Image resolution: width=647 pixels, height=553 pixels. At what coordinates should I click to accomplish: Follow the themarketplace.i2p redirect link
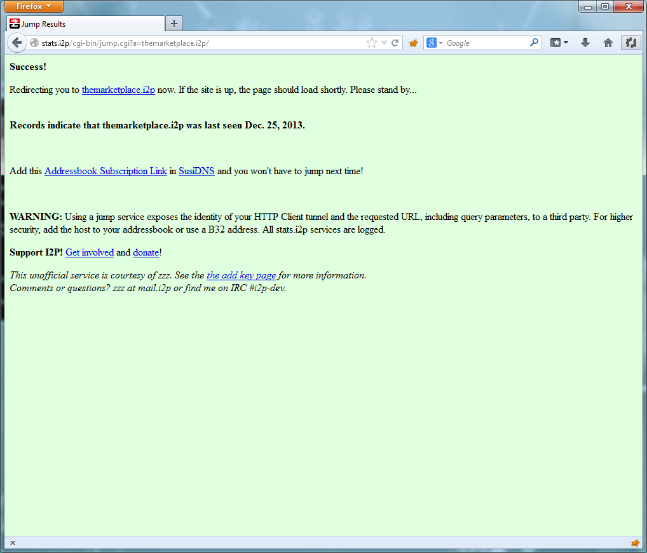pos(118,90)
